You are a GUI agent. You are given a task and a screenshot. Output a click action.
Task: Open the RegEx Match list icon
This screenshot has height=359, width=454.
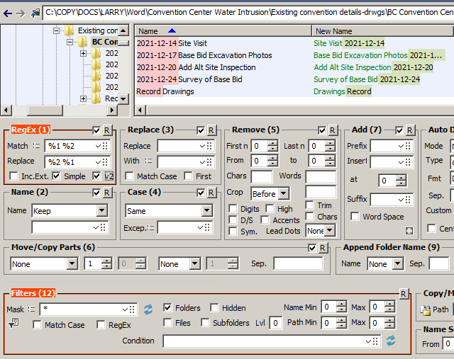click(36, 146)
